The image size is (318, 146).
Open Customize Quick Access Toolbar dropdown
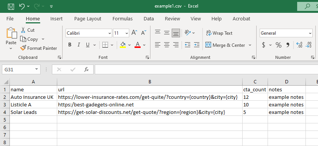[x=52, y=6]
